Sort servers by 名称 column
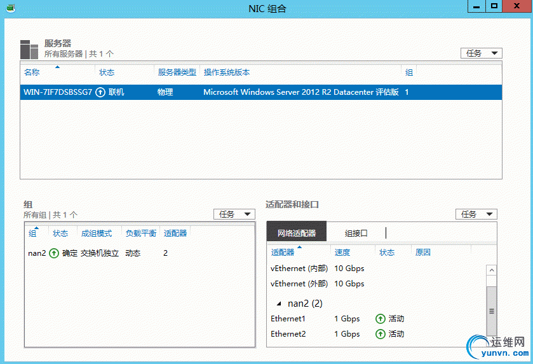Screen dimensions: 533x364 click(32, 72)
